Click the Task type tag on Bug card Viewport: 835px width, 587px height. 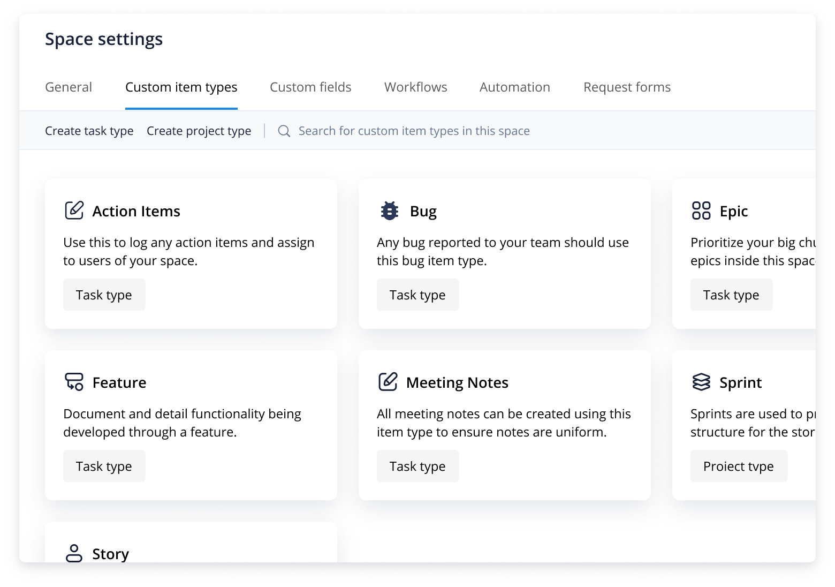pyautogui.click(x=417, y=295)
